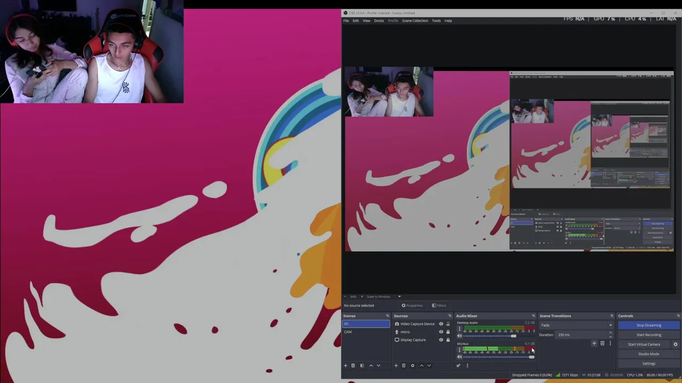The image size is (682, 383).
Task: Select the PC scene
Action: click(x=366, y=324)
